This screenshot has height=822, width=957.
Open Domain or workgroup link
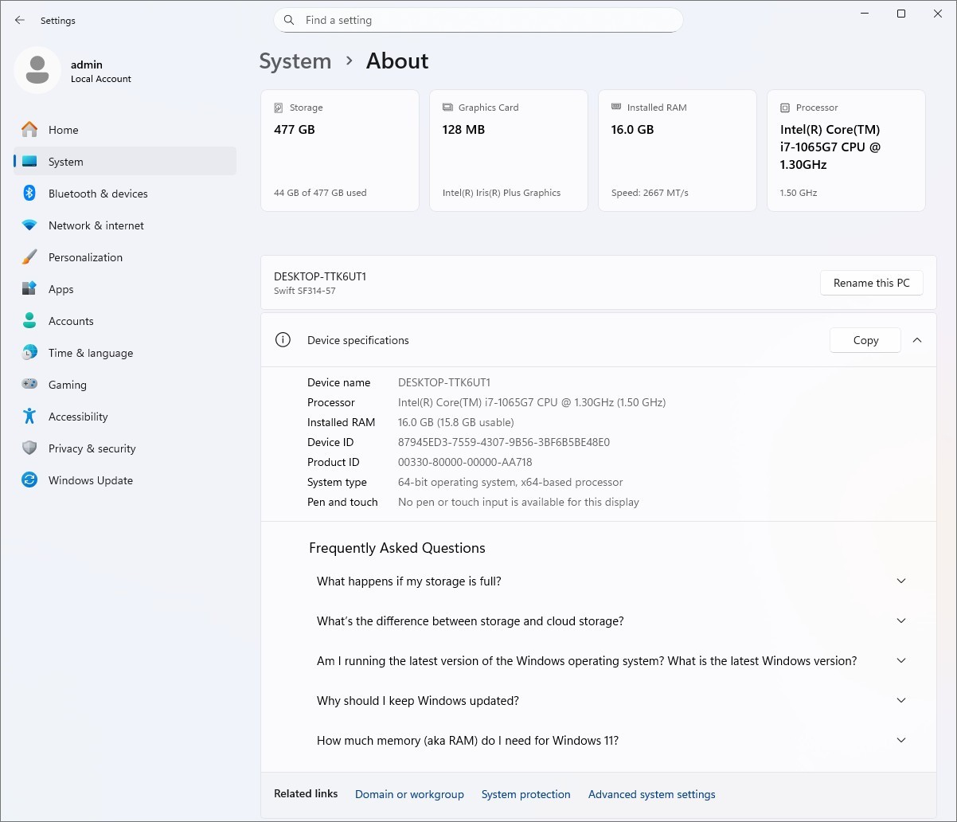(x=409, y=794)
